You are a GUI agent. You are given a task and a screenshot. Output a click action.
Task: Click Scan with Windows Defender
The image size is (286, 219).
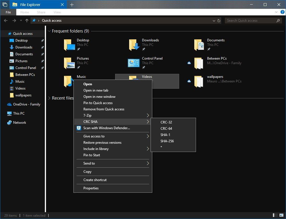pyautogui.click(x=106, y=128)
